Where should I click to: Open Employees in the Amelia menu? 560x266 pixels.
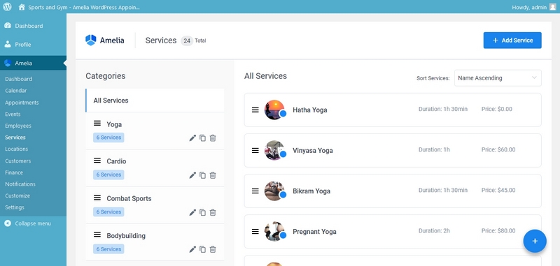point(18,126)
